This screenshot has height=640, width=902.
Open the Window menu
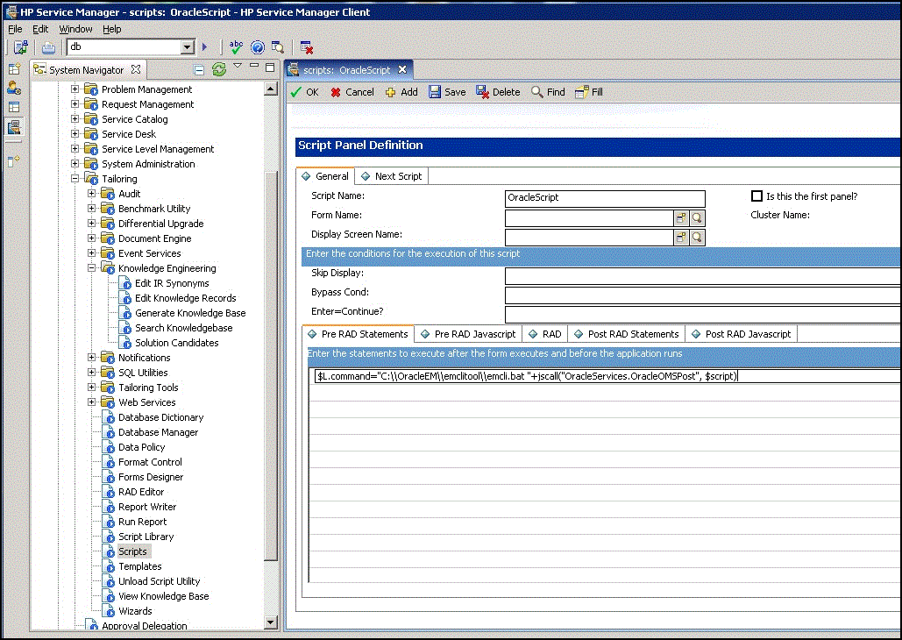[x=76, y=29]
